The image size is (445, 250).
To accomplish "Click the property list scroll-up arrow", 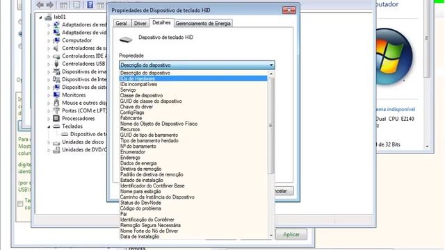I will click(x=270, y=74).
